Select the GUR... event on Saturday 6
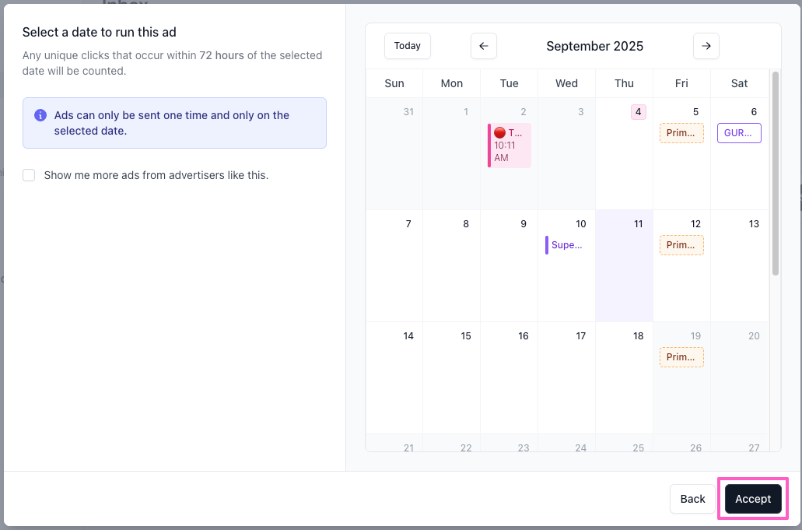Screen dimensions: 802x530 tap(738, 133)
